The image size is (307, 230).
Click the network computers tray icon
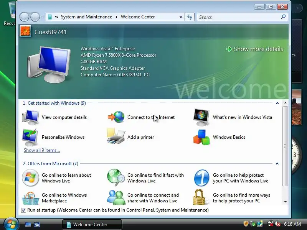(260, 224)
